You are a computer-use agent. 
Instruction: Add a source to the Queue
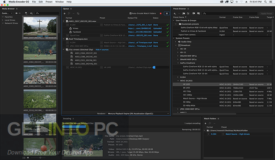point(65,14)
